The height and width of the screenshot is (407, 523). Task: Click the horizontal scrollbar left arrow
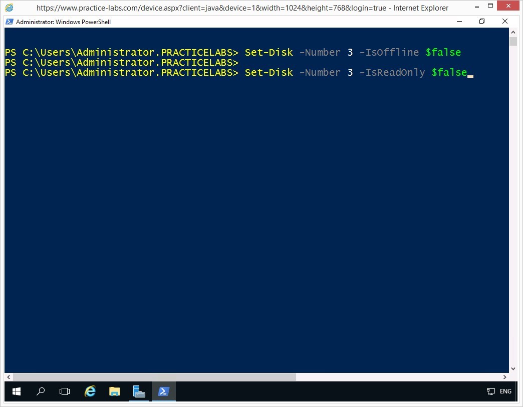[9, 377]
